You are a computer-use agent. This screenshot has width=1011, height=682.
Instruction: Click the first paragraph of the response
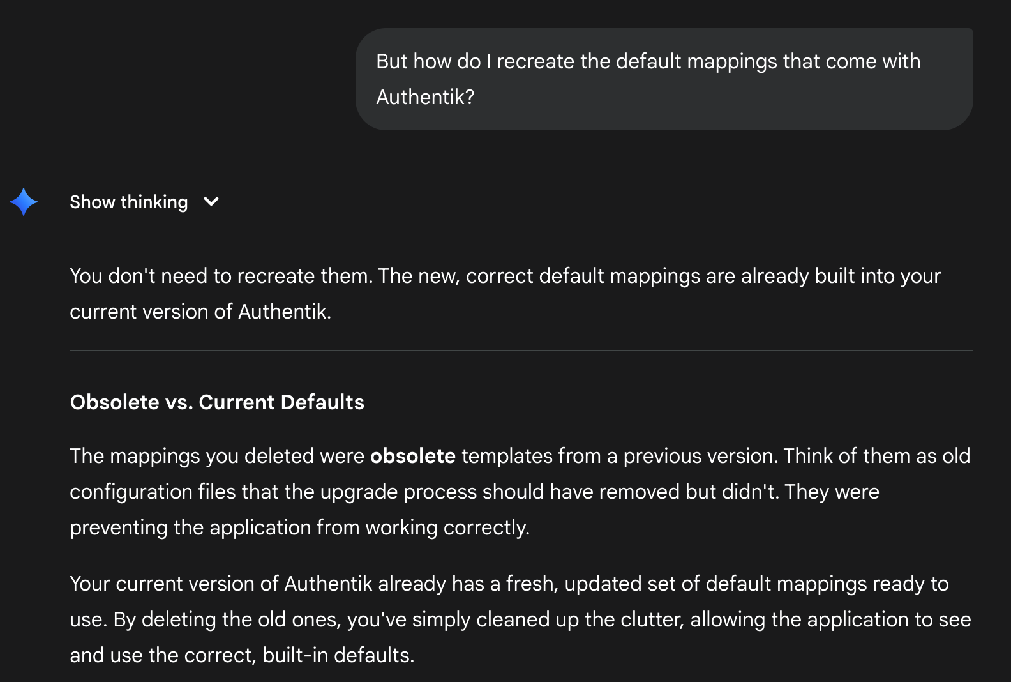pos(504,293)
